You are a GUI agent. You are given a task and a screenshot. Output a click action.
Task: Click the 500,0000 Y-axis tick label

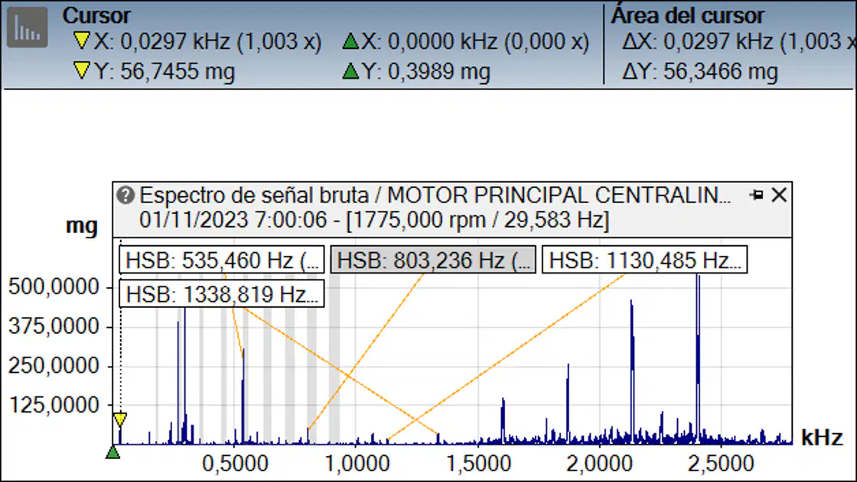(54, 286)
